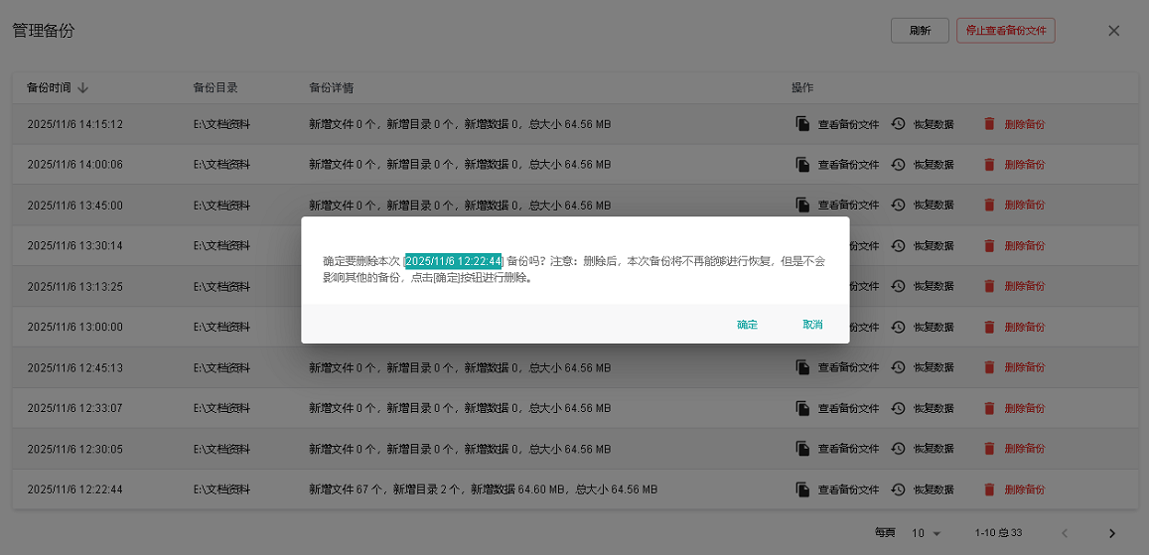Click restore clock icon for the 14:00:06 backup
The image size is (1149, 555).
[x=898, y=165]
